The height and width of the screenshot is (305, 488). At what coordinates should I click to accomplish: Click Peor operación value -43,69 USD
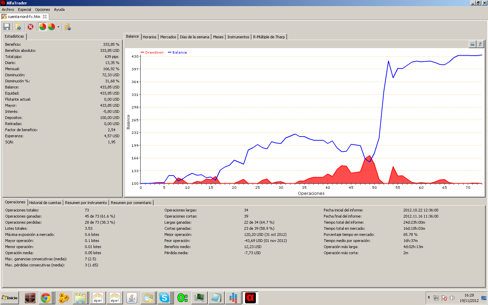point(265,241)
